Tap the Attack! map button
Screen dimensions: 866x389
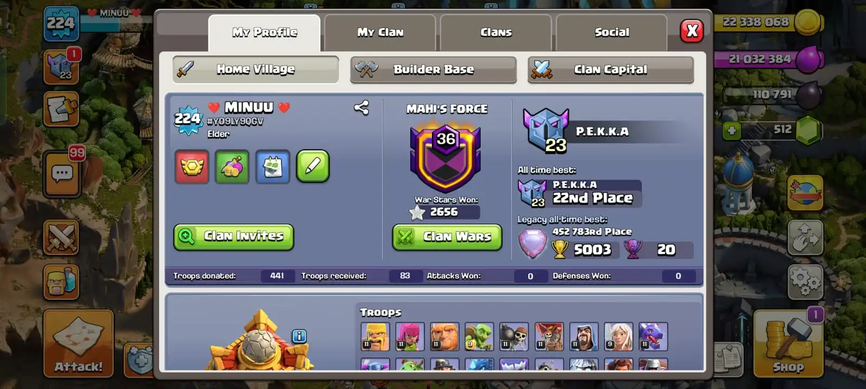(78, 343)
